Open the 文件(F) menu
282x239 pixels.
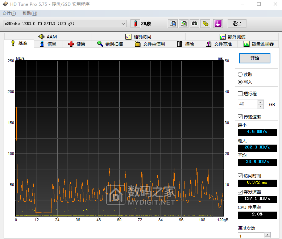[x=9, y=13]
